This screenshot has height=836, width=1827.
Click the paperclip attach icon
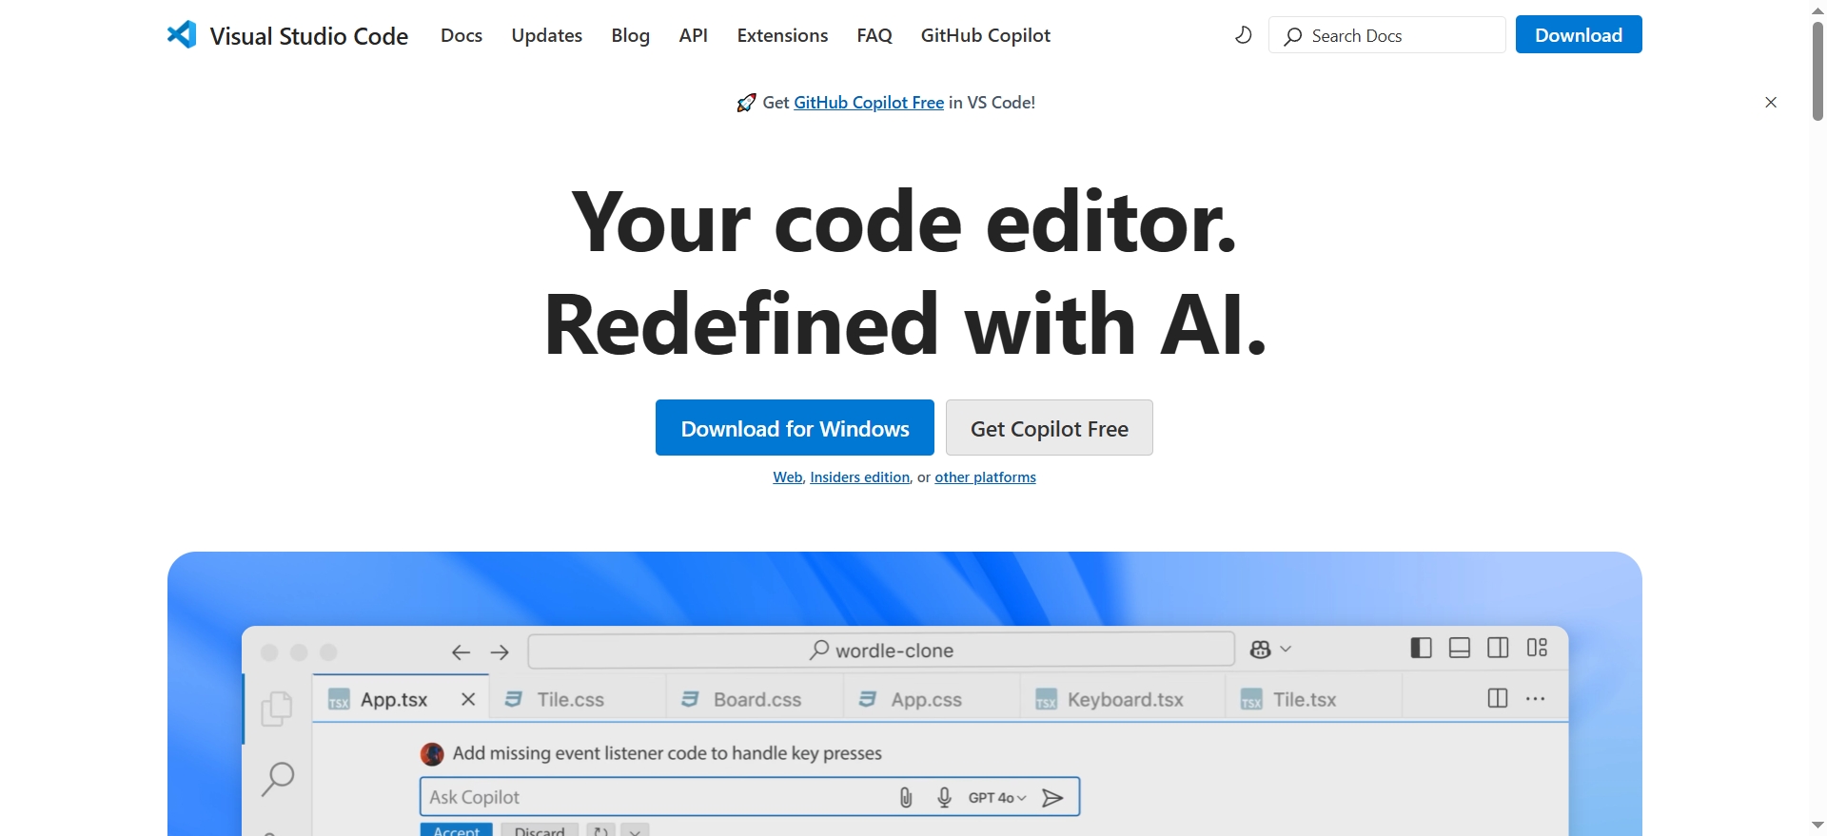906,798
